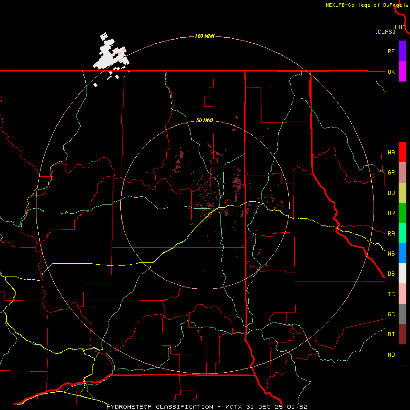The width and height of the screenshot is (410, 410).
Task: Click the WS legend label
Action: pyautogui.click(x=391, y=254)
